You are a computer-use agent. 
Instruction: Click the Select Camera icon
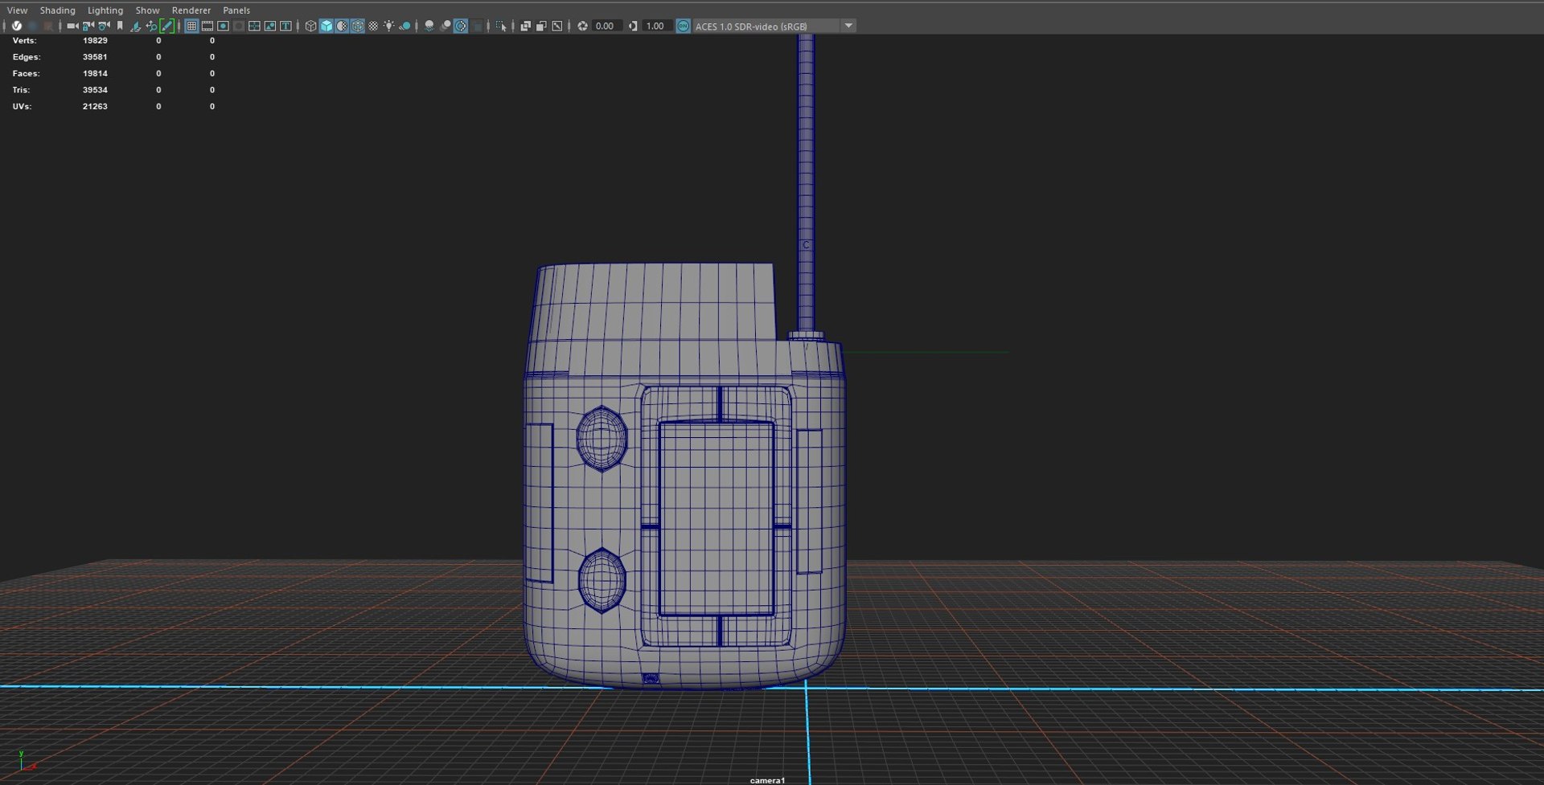[72, 26]
